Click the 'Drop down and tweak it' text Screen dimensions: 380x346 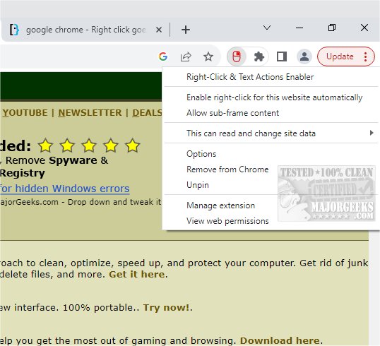click(x=114, y=202)
